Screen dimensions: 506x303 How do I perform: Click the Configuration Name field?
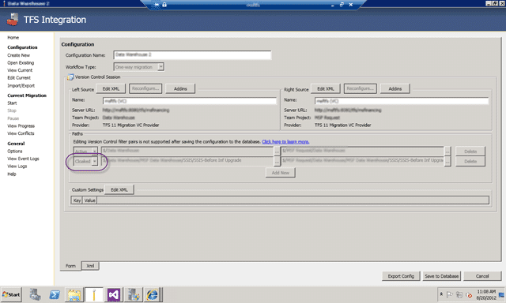pyautogui.click(x=192, y=55)
